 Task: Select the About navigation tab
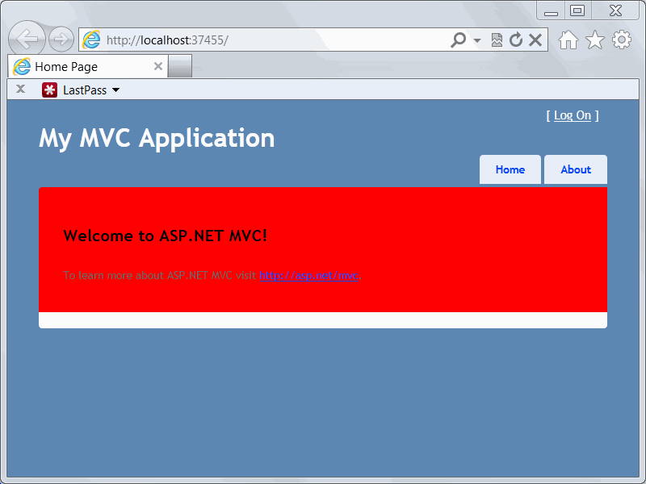[x=576, y=169]
